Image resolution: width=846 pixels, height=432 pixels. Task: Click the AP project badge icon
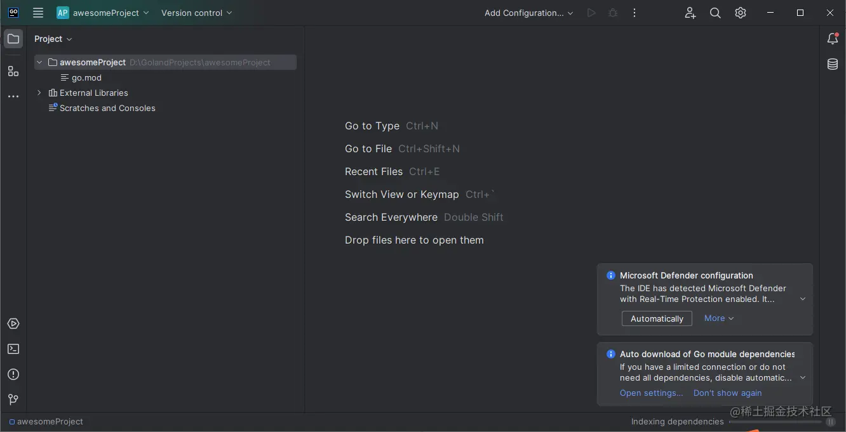62,13
